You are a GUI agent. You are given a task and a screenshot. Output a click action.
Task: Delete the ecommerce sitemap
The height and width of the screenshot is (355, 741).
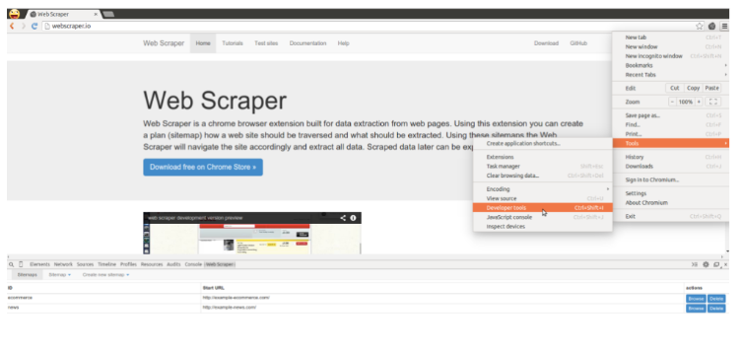716,299
